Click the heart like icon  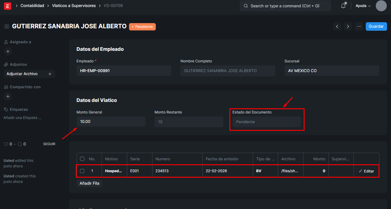point(6,144)
